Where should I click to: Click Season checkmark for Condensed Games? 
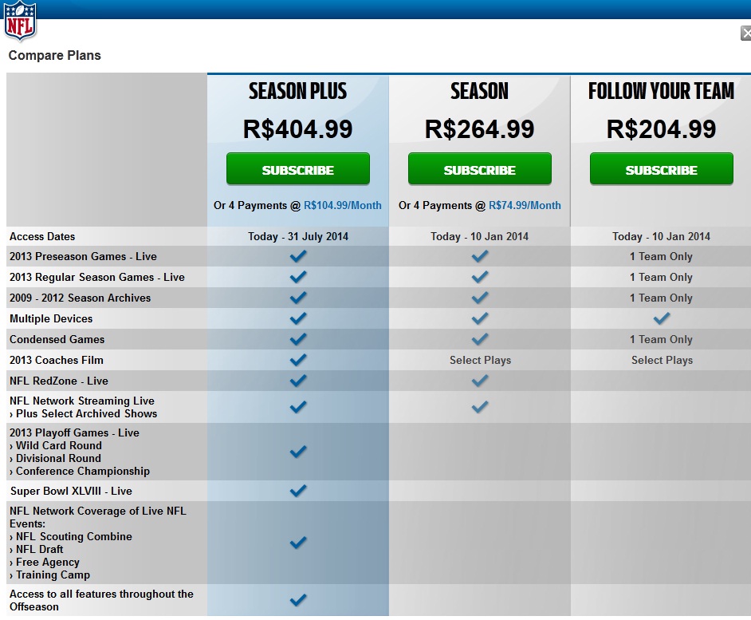click(x=479, y=339)
